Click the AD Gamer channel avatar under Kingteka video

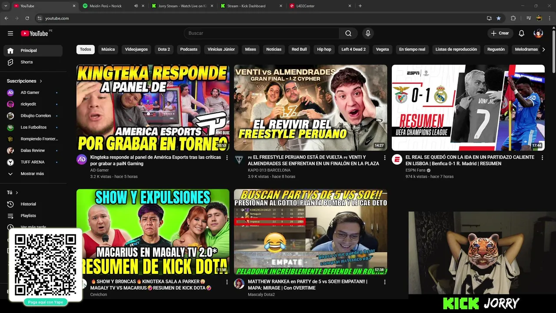[x=82, y=160]
